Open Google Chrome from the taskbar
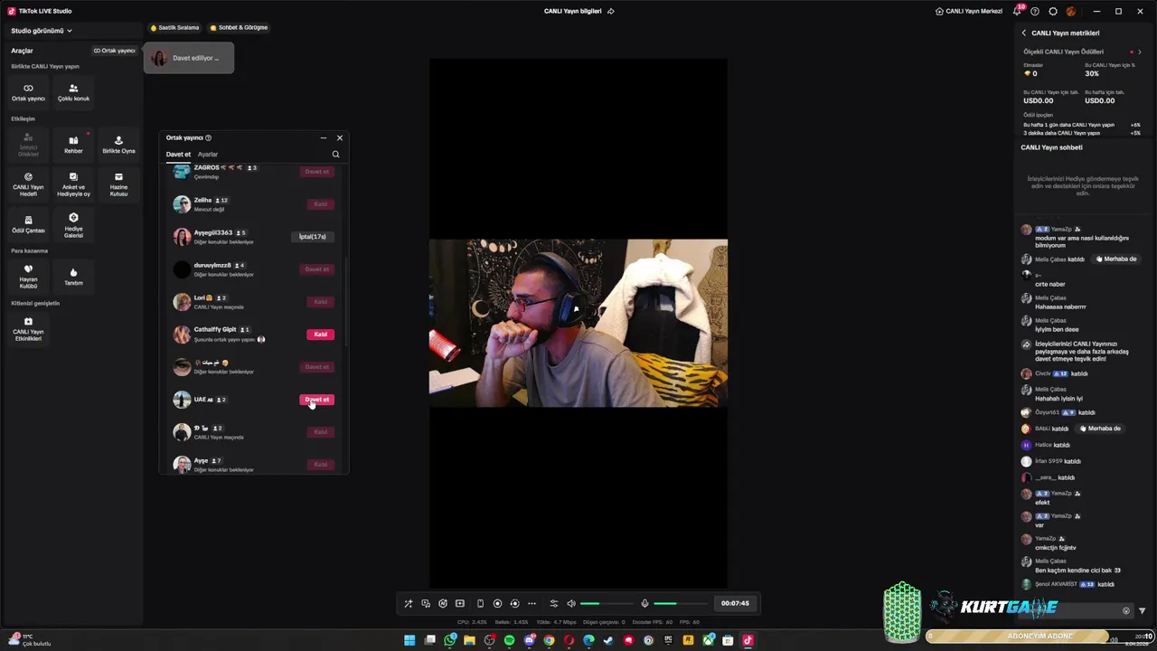 [x=549, y=640]
